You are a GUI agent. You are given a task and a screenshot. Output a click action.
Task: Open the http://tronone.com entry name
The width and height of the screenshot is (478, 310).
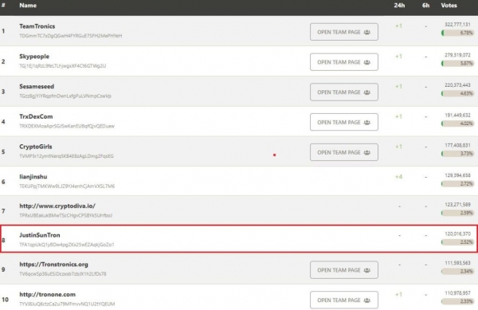[47, 295]
